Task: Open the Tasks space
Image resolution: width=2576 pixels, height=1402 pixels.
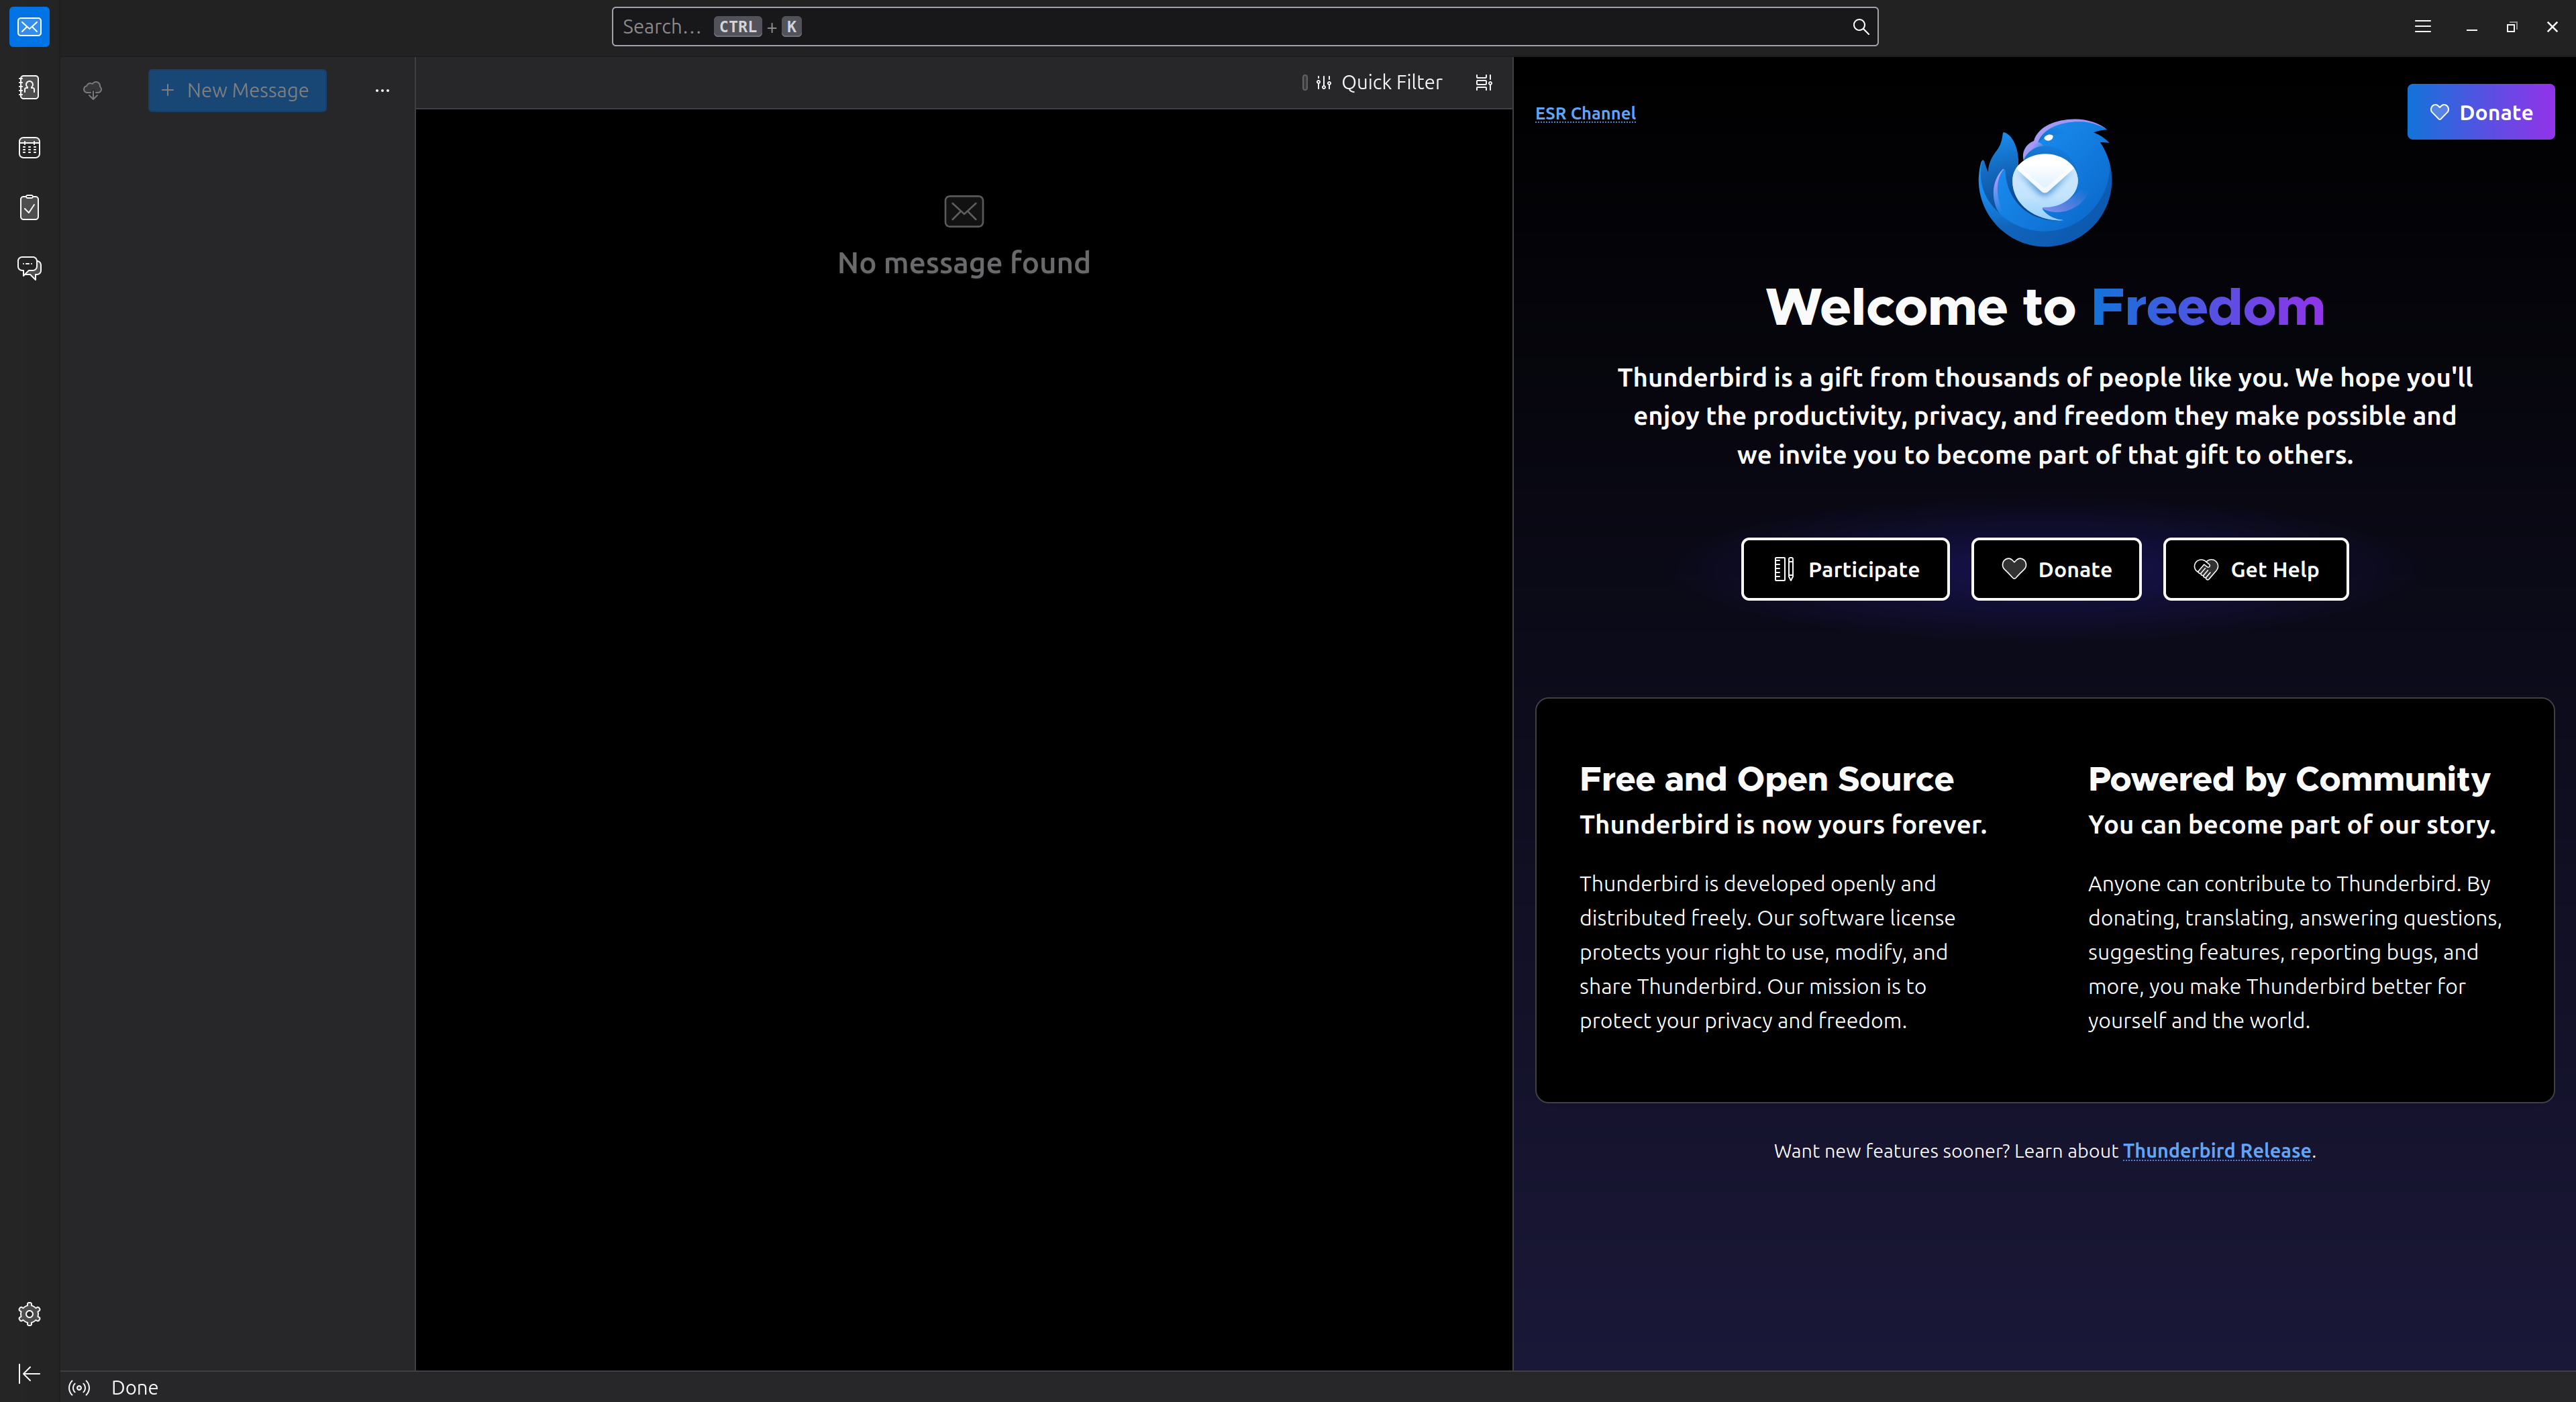Action: coord(29,207)
